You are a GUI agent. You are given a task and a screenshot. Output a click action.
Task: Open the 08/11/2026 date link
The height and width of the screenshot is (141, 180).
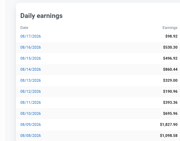(x=30, y=102)
